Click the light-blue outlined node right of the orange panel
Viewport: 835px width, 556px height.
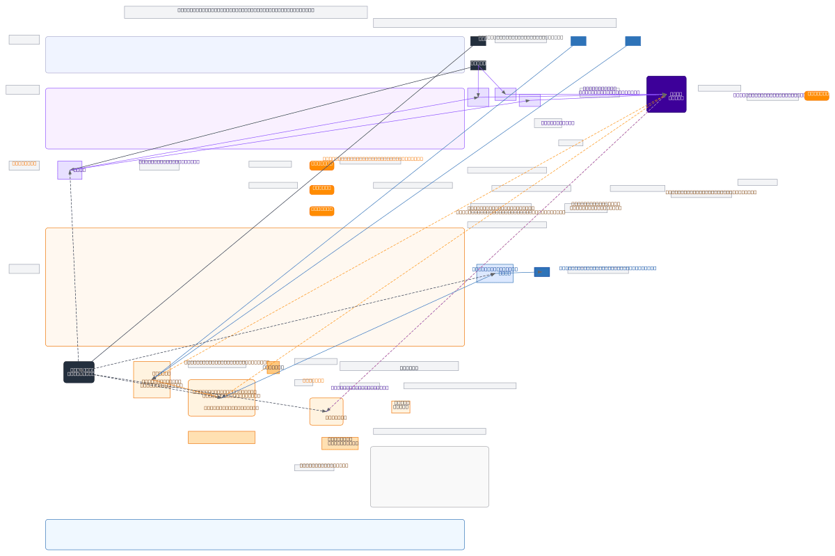495,273
